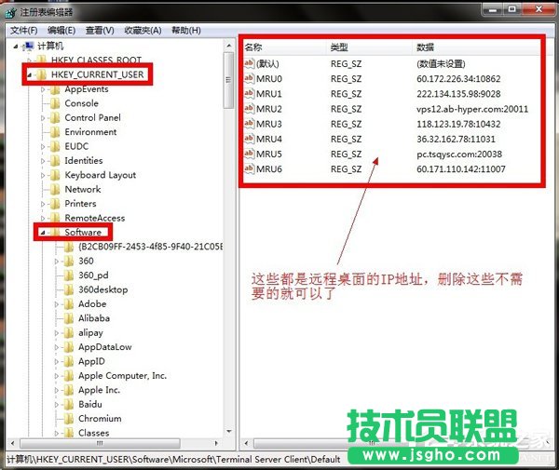Click the Network folder icon

55,190
